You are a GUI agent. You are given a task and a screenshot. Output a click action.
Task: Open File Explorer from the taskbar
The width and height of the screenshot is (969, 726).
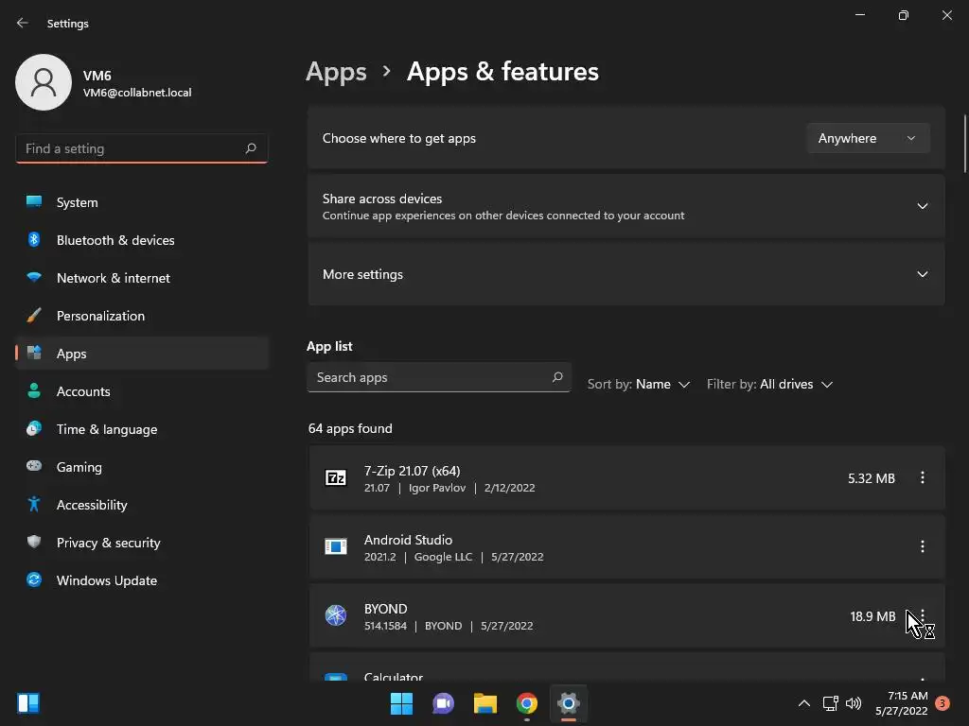[x=485, y=703]
